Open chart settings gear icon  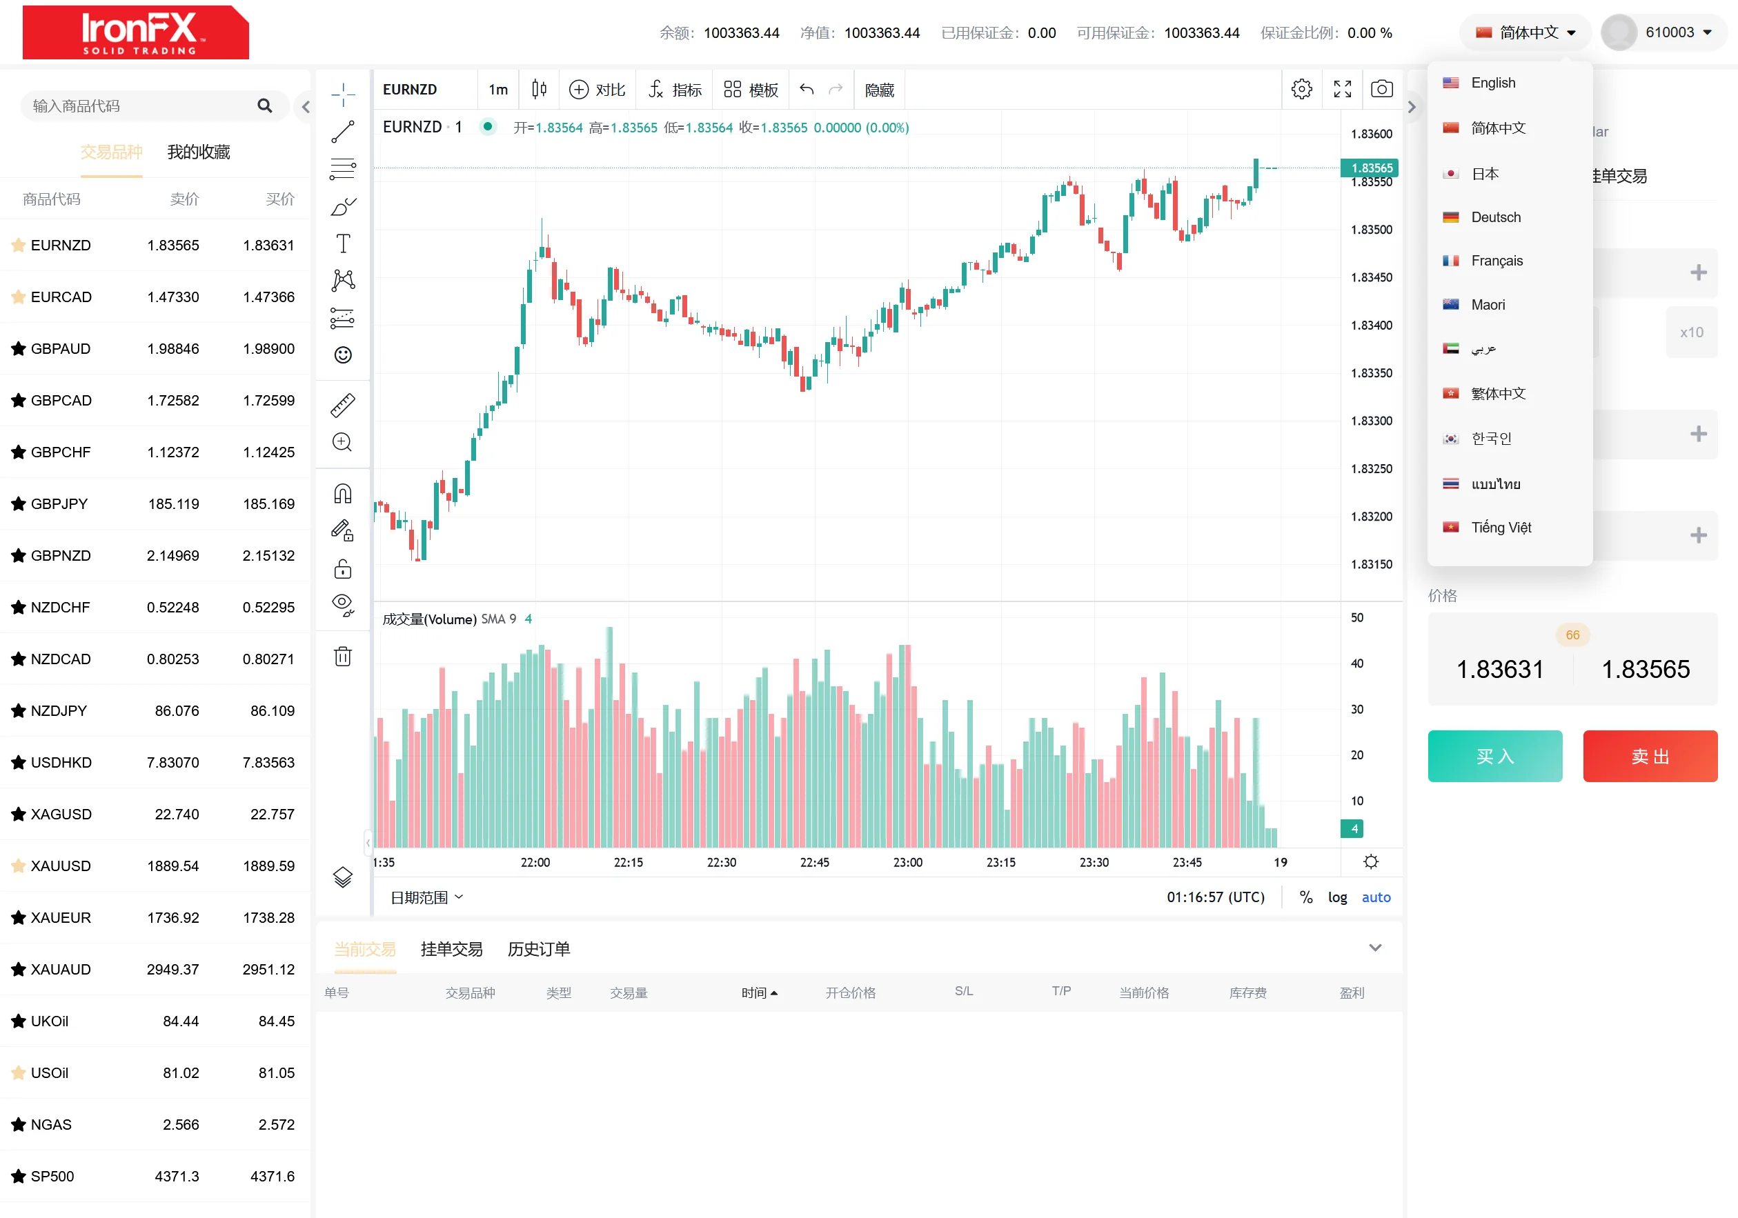tap(1301, 89)
